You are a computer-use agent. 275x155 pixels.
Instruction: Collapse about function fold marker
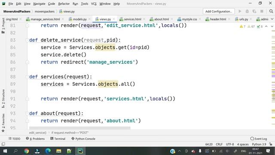click(x=27, y=114)
